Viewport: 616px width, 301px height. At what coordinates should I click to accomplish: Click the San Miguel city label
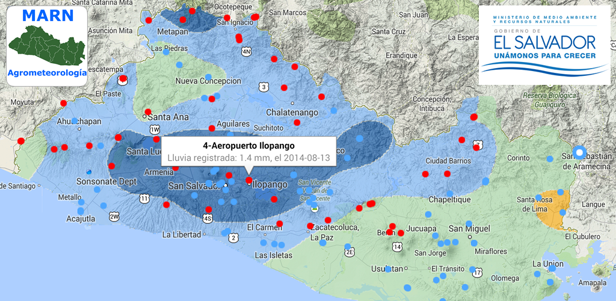click(x=469, y=229)
